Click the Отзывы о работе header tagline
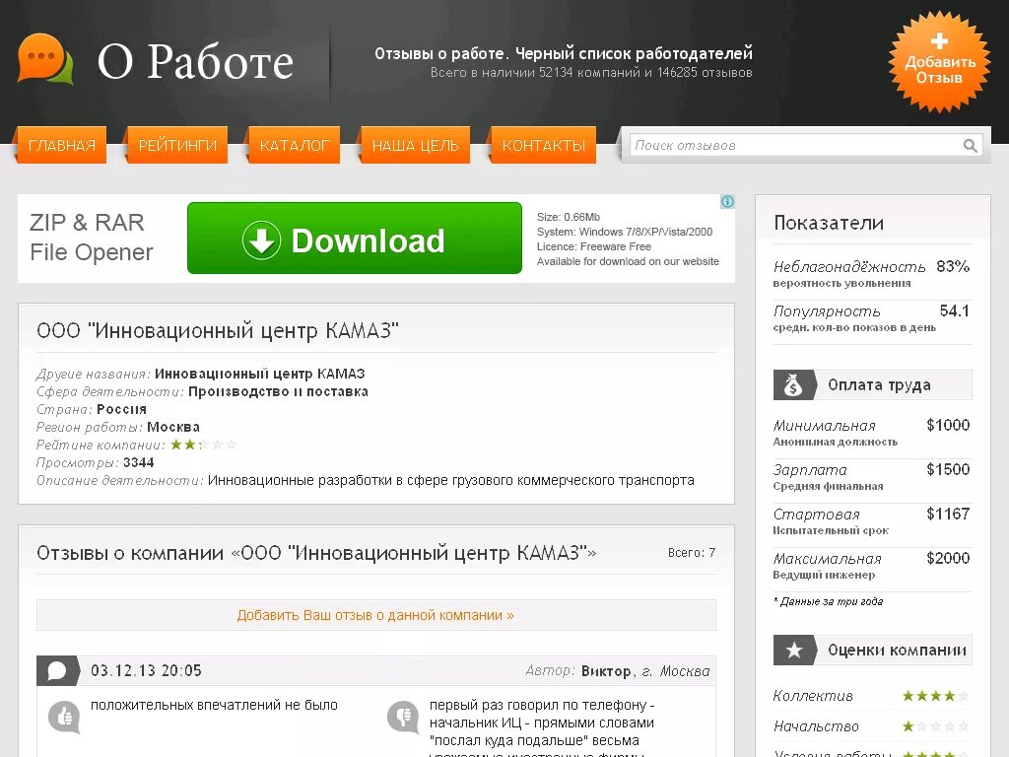Viewport: 1009px width, 757px height. 564,53
